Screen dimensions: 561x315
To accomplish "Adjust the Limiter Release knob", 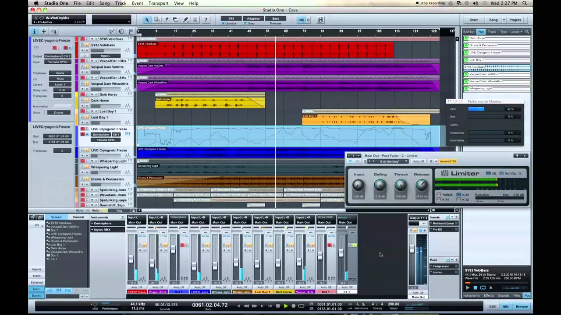I will click(421, 185).
